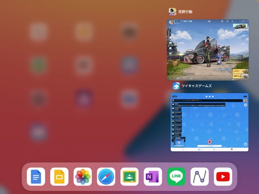Open Google Docs from the dock
The height and width of the screenshot is (194, 259).
coord(36,177)
